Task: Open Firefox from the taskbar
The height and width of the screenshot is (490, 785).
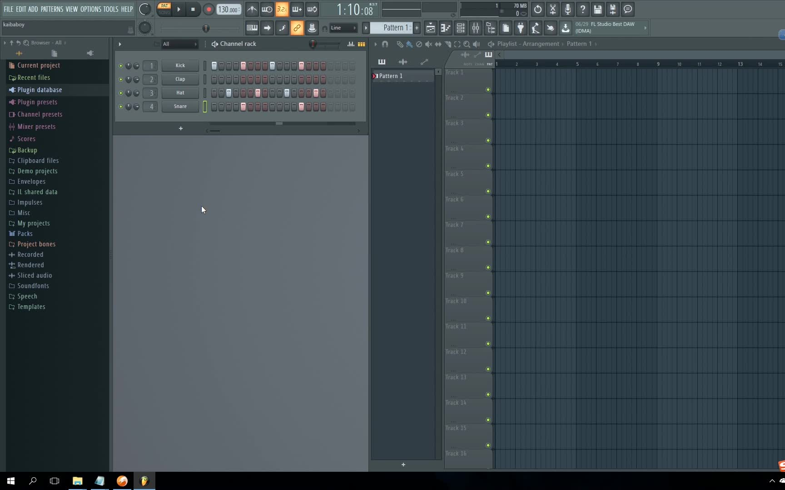Action: 121,480
